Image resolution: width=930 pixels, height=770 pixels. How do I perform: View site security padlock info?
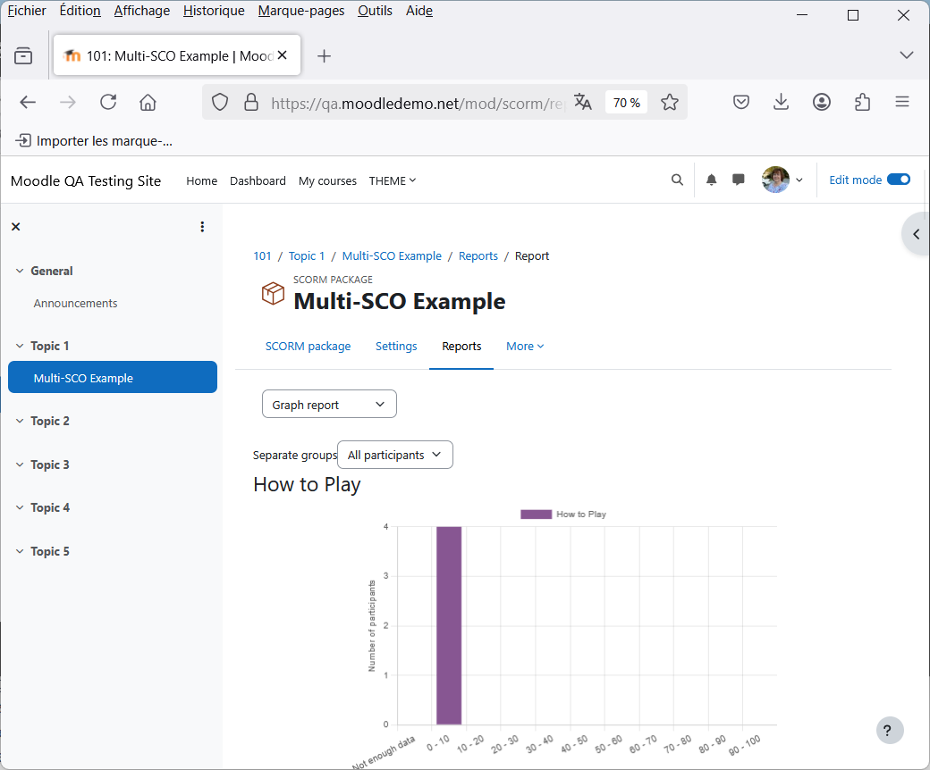[251, 103]
